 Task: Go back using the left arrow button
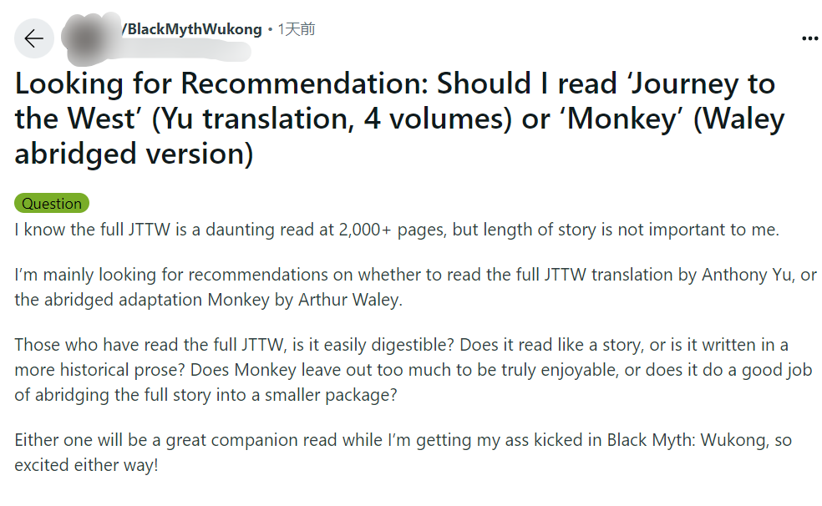tap(34, 38)
